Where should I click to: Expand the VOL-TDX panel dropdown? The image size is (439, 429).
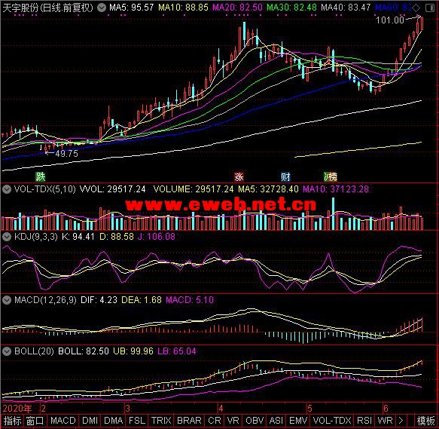[7, 189]
